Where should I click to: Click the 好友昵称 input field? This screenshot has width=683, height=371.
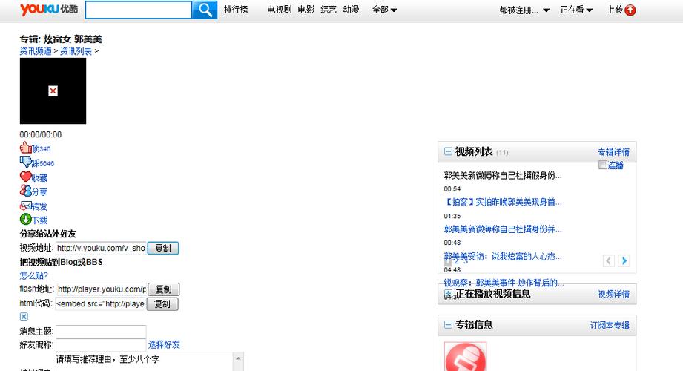coord(101,345)
